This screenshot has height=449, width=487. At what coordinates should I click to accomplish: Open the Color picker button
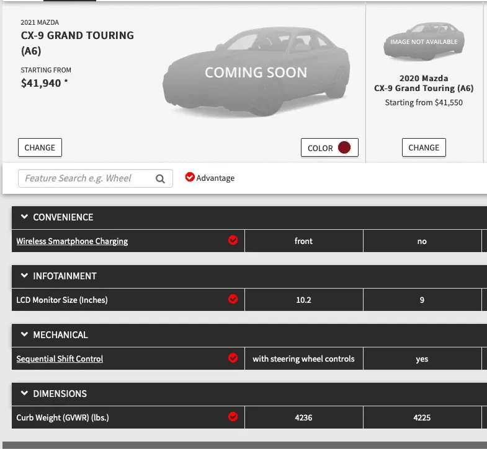click(x=329, y=147)
